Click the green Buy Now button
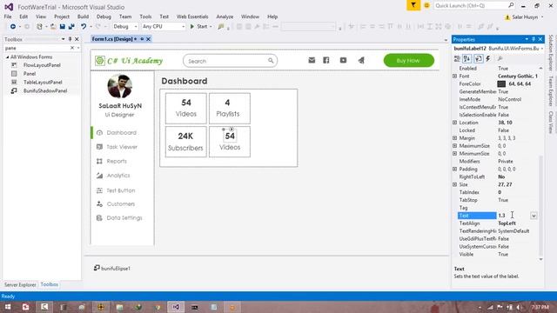The height and width of the screenshot is (313, 557). coord(408,60)
